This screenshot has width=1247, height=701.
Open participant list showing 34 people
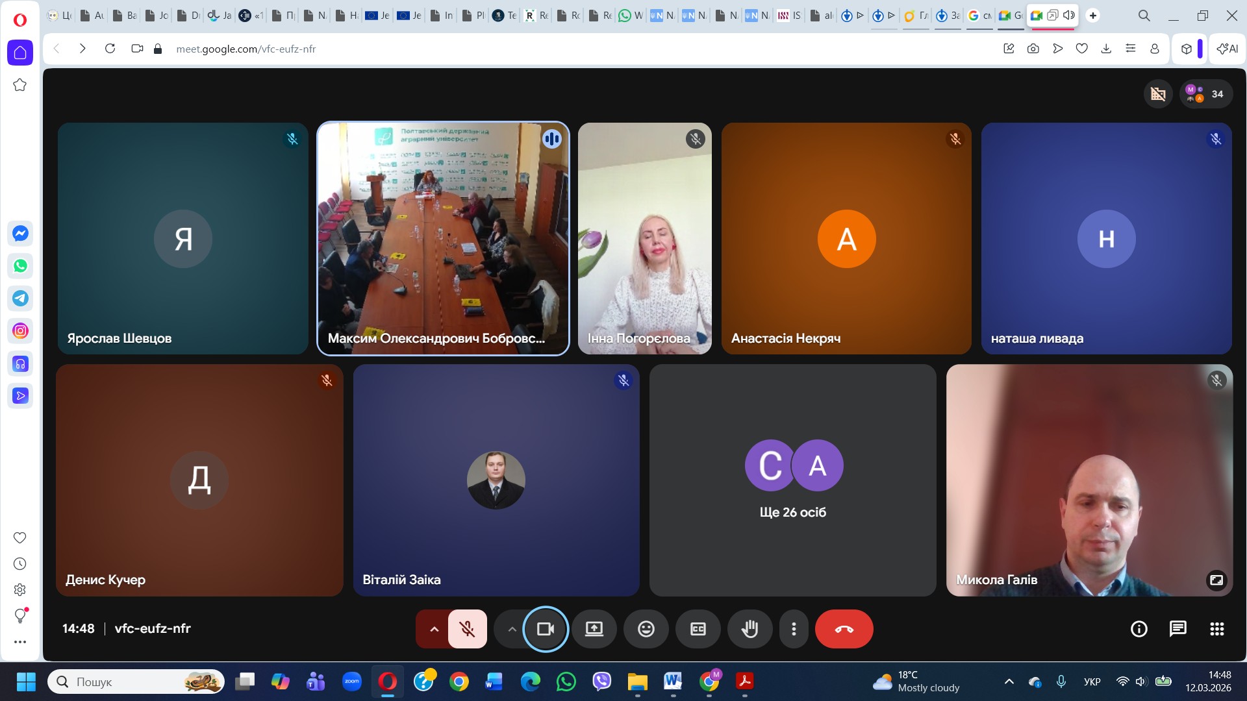point(1206,94)
